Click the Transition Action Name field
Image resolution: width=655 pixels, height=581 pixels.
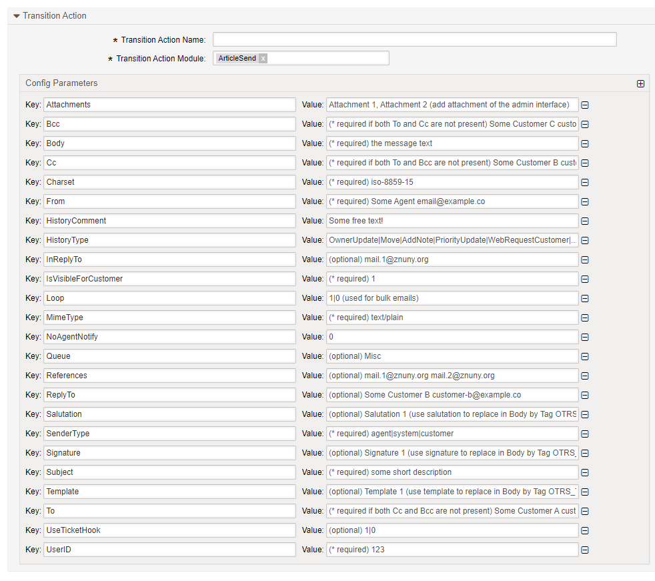[x=414, y=40]
